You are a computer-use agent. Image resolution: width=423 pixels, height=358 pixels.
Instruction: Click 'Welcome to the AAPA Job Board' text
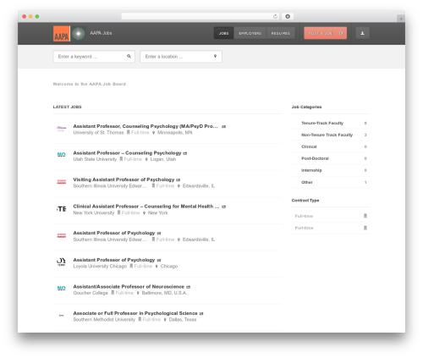point(90,84)
